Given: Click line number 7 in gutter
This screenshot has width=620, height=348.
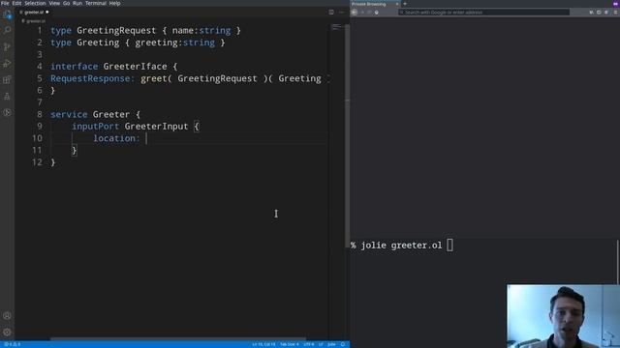Looking at the screenshot, I should click(x=39, y=102).
